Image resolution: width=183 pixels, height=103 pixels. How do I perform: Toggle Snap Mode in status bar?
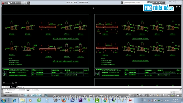click(x=19, y=95)
